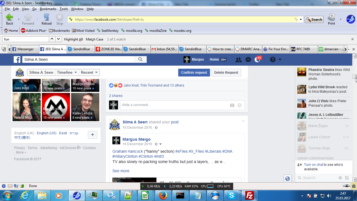Expand the Recent dropdown
Image resolution: width=357 pixels, height=201 pixels.
(x=89, y=72)
